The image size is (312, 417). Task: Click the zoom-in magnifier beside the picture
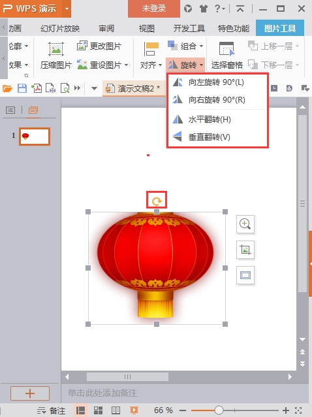(245, 224)
